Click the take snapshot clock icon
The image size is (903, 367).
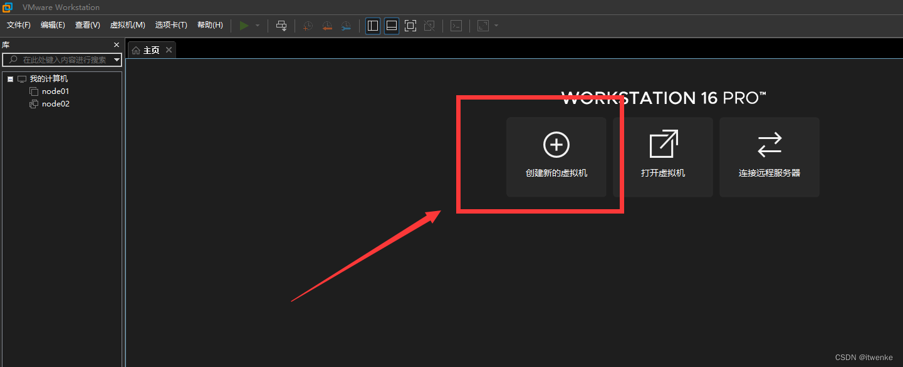pos(308,26)
